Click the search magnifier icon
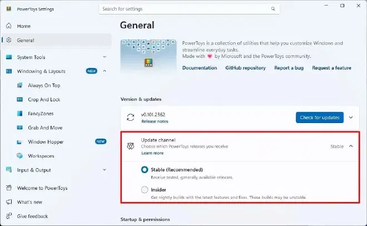 pyautogui.click(x=273, y=9)
